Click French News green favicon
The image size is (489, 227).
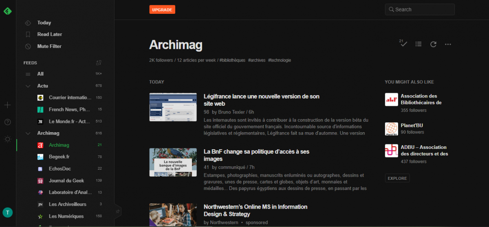click(x=40, y=109)
